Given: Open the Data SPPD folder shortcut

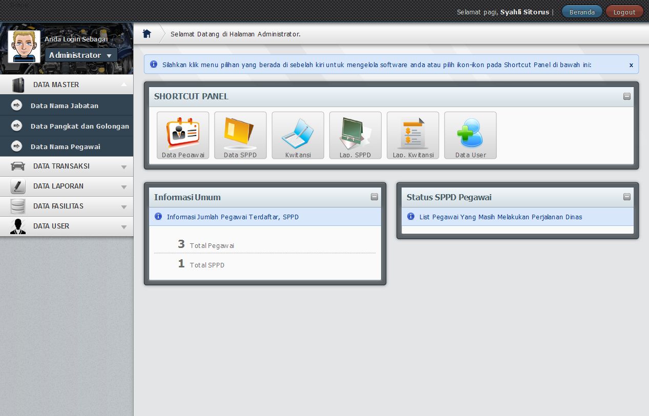Looking at the screenshot, I should tap(240, 135).
